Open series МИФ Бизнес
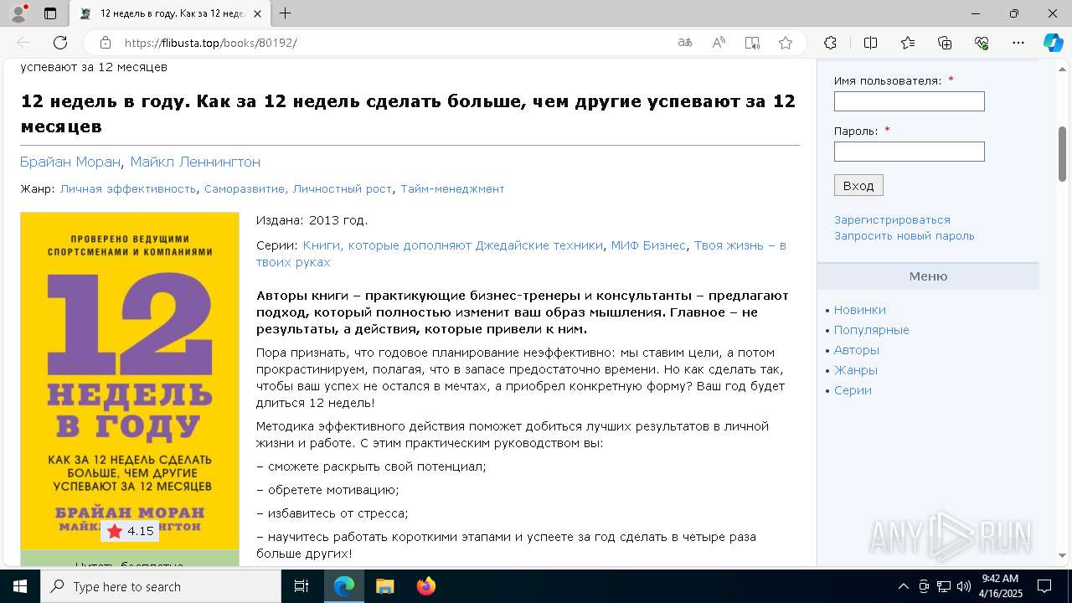 pyautogui.click(x=648, y=245)
